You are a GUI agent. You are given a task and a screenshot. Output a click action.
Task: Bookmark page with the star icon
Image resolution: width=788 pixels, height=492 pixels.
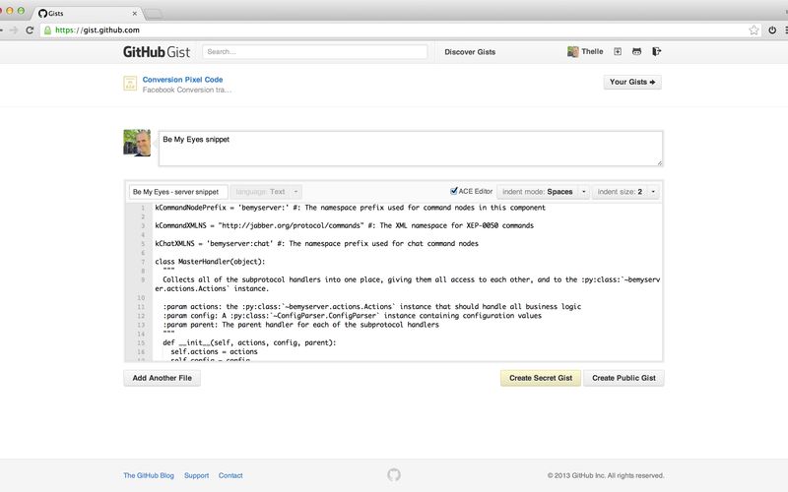(754, 31)
